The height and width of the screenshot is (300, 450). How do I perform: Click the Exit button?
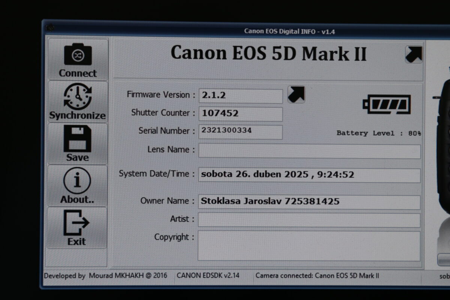77,228
